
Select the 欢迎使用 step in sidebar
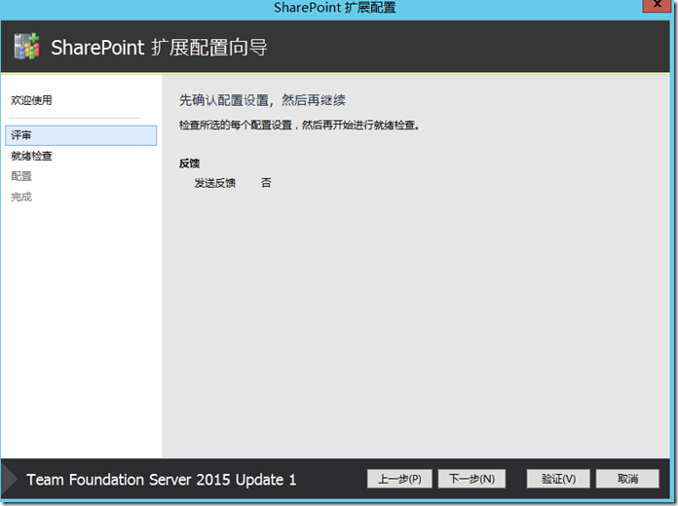31,100
